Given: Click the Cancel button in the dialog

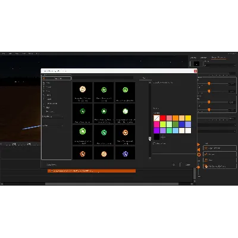Looking at the screenshot, I should tap(187, 165).
